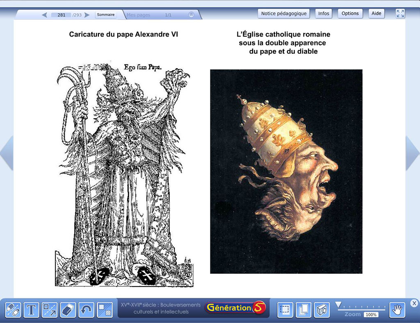Choose the resize/move shape tool

pyautogui.click(x=50, y=310)
